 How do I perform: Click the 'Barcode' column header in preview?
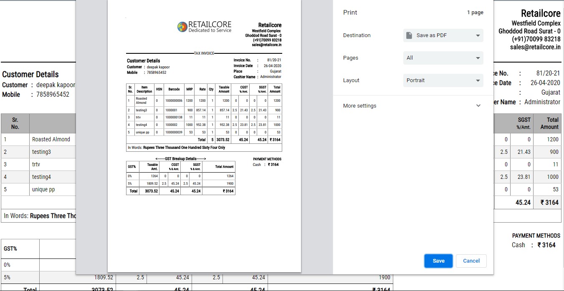(x=174, y=89)
